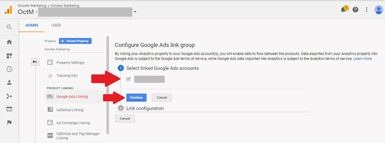Go to Home via the house icon
Screen dimensions: 385x143
[x=9, y=42]
